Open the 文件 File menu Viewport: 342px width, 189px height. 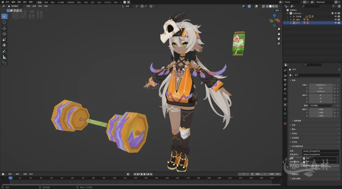tap(7, 2)
